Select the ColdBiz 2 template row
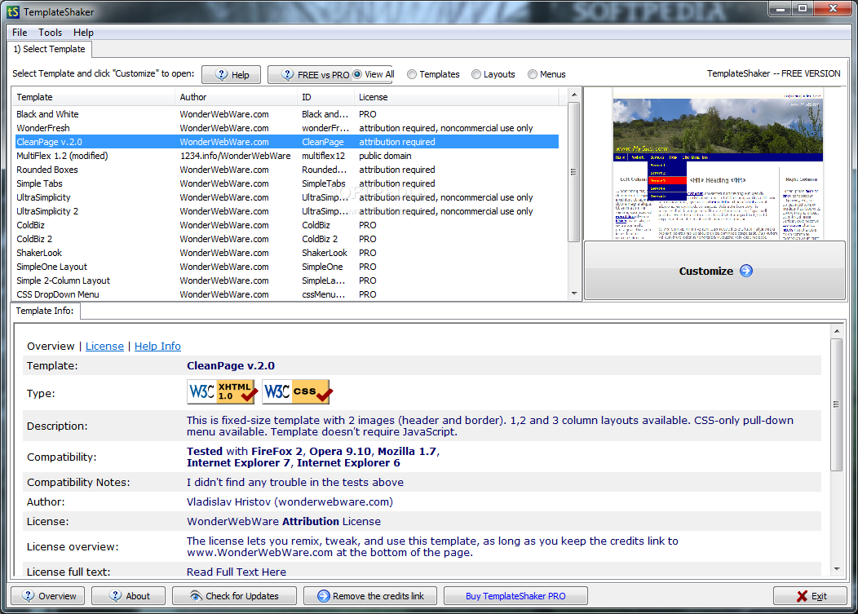The image size is (858, 614). click(x=287, y=239)
